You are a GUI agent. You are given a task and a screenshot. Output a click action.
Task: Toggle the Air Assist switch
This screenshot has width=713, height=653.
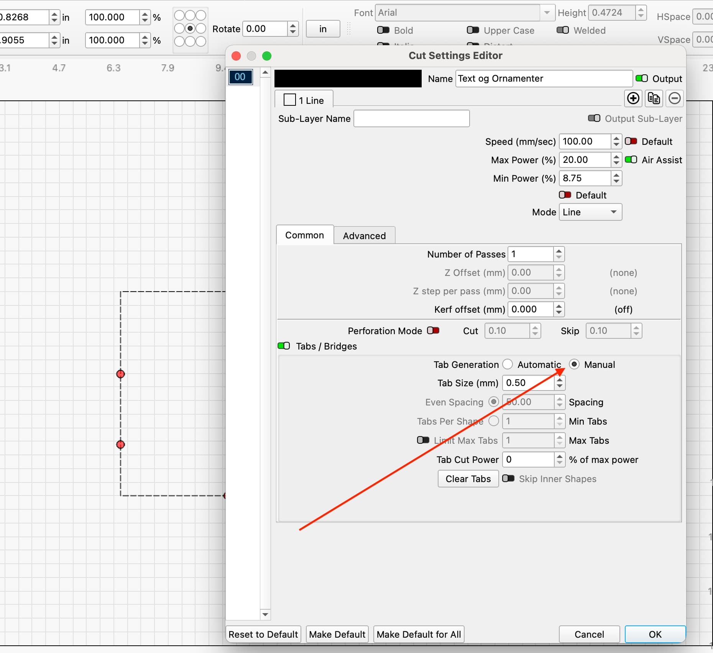631,160
